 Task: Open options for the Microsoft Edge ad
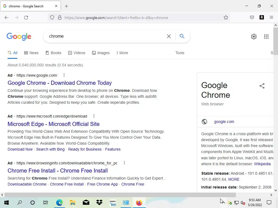click(94, 116)
